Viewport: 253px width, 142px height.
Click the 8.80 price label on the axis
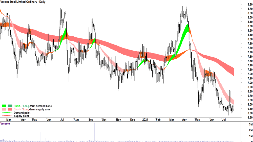click(250, 5)
